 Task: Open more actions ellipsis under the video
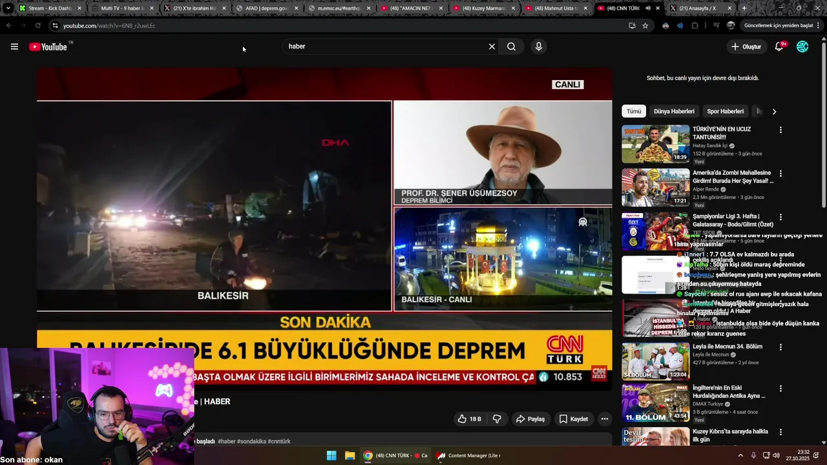pos(605,418)
